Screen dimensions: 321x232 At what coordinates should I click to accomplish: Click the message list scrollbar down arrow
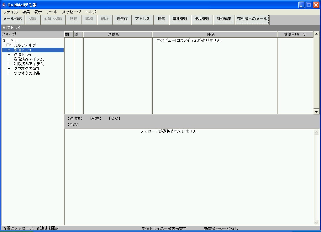(x=316, y=112)
